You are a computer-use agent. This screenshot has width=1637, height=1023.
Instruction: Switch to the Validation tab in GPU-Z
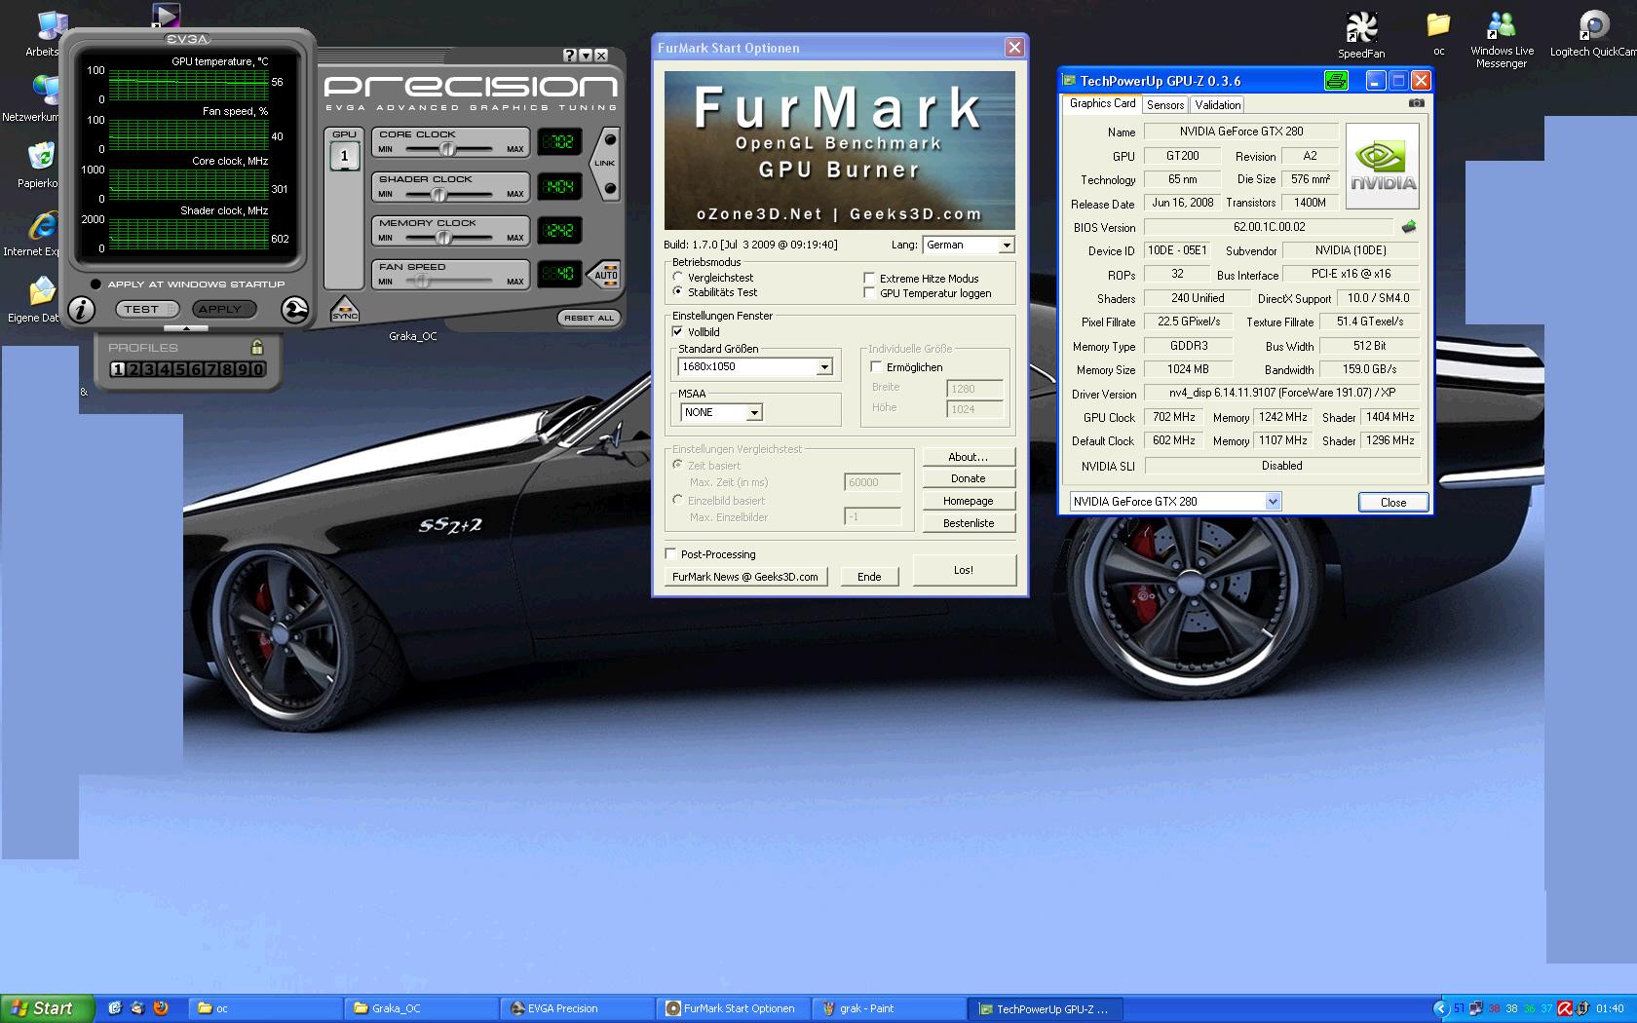tap(1218, 105)
